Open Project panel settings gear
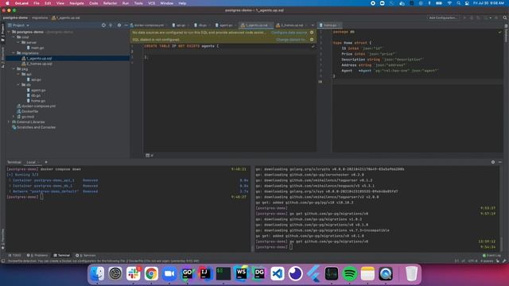This screenshot has height=286, width=509. (x=119, y=25)
